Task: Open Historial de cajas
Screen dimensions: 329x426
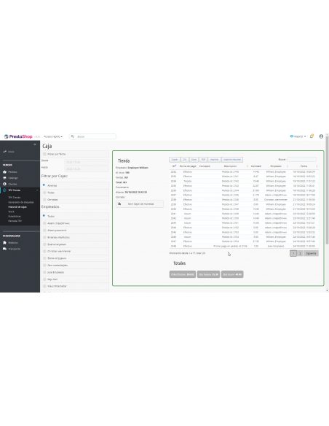Action: 17,206
